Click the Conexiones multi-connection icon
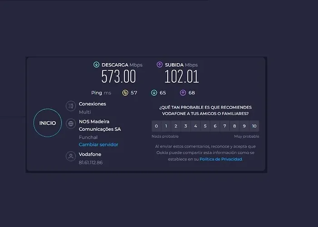 pos(70,106)
